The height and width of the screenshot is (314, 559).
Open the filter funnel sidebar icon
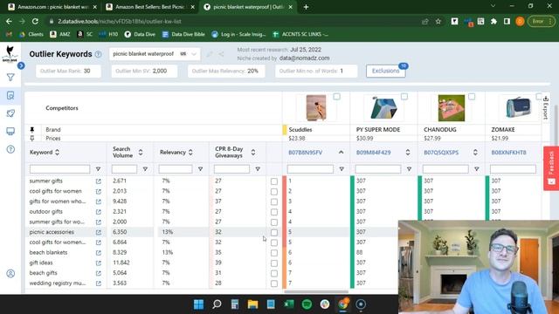click(10, 78)
